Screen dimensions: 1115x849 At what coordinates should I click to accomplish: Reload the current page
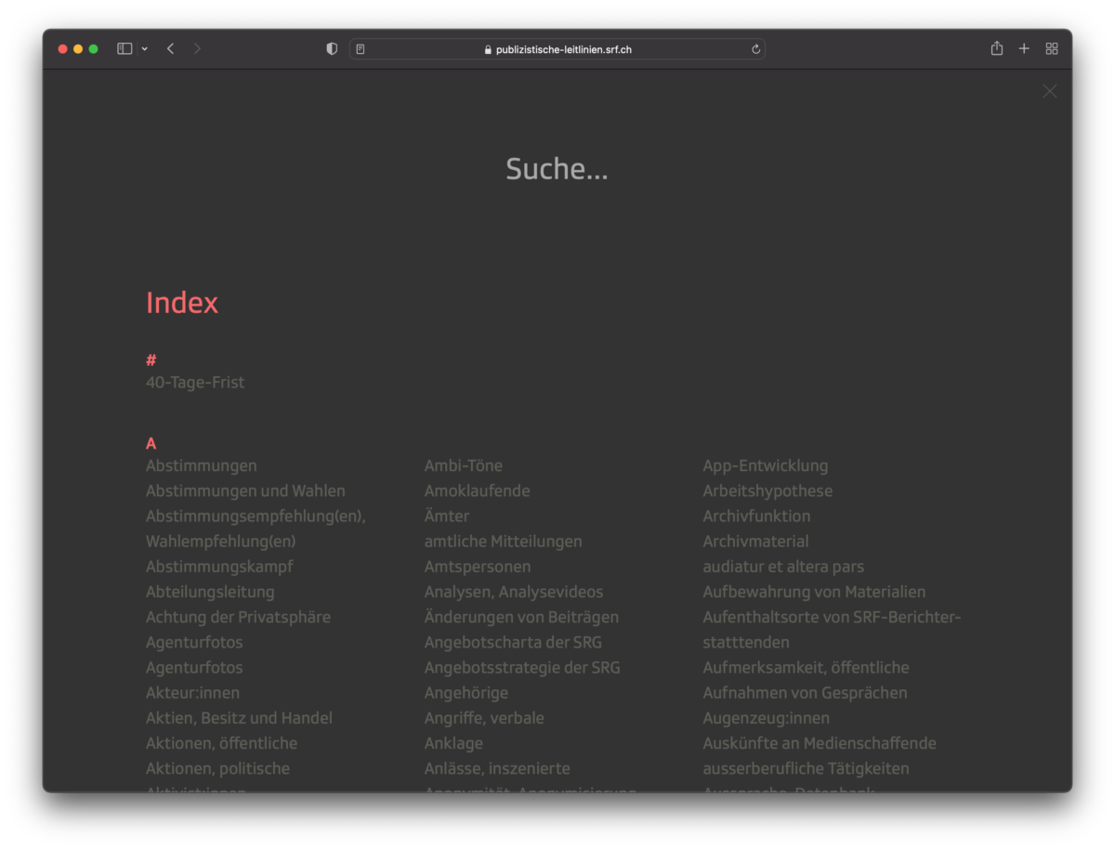click(x=755, y=49)
